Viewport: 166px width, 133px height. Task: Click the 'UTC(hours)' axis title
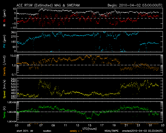coord(89,129)
